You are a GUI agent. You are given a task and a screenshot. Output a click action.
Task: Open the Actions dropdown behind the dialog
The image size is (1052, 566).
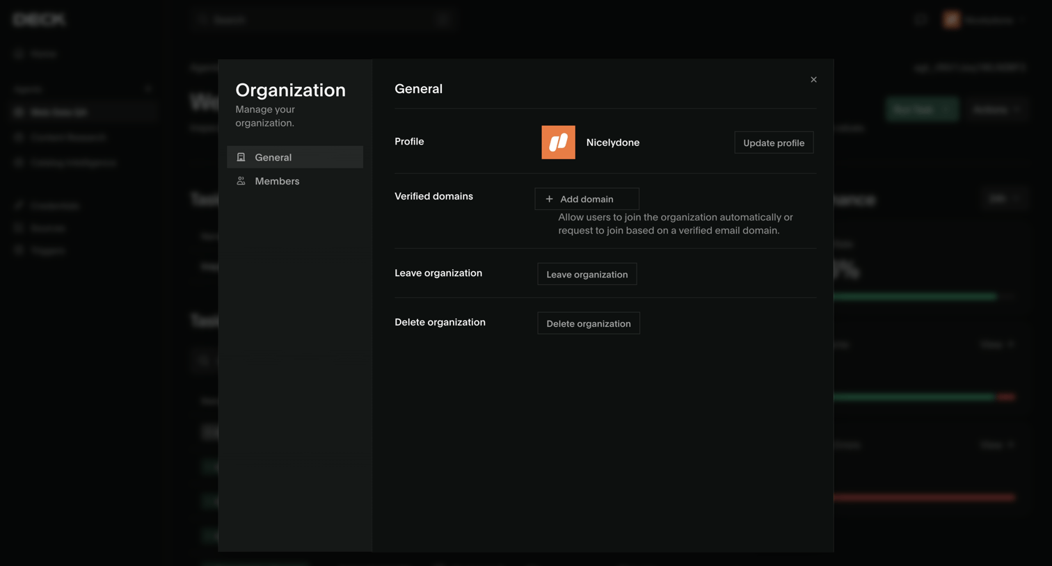point(996,109)
